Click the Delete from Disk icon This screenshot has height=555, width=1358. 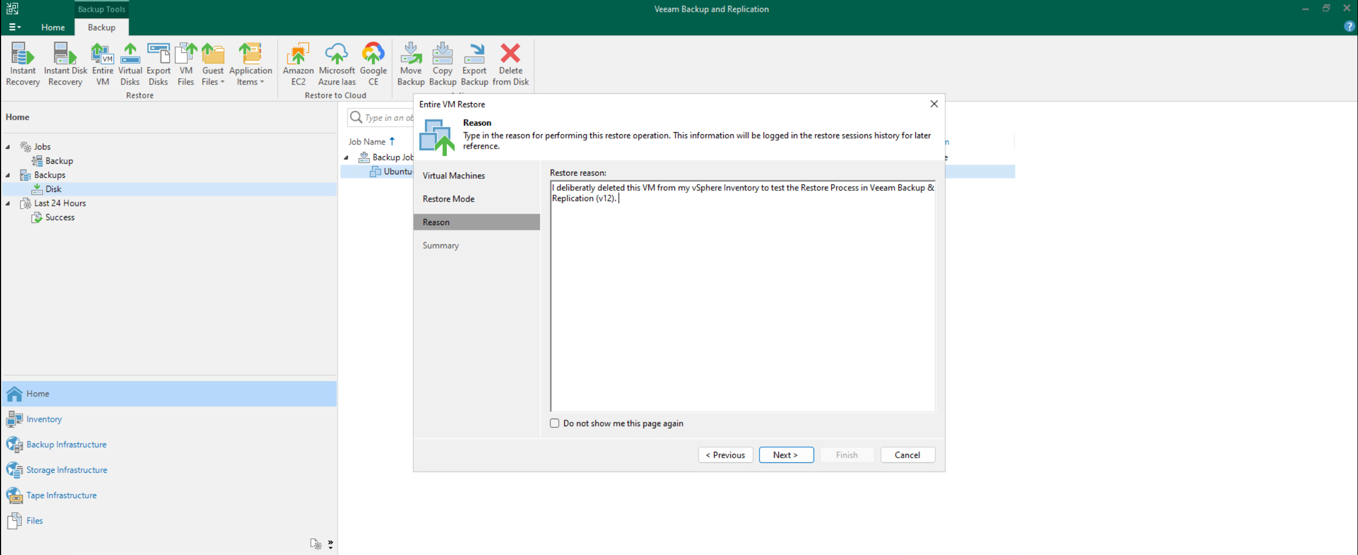[510, 64]
